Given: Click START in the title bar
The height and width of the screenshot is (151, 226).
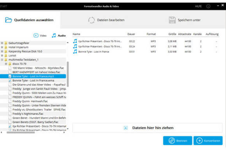Looking at the screenshot, I should (4, 6).
